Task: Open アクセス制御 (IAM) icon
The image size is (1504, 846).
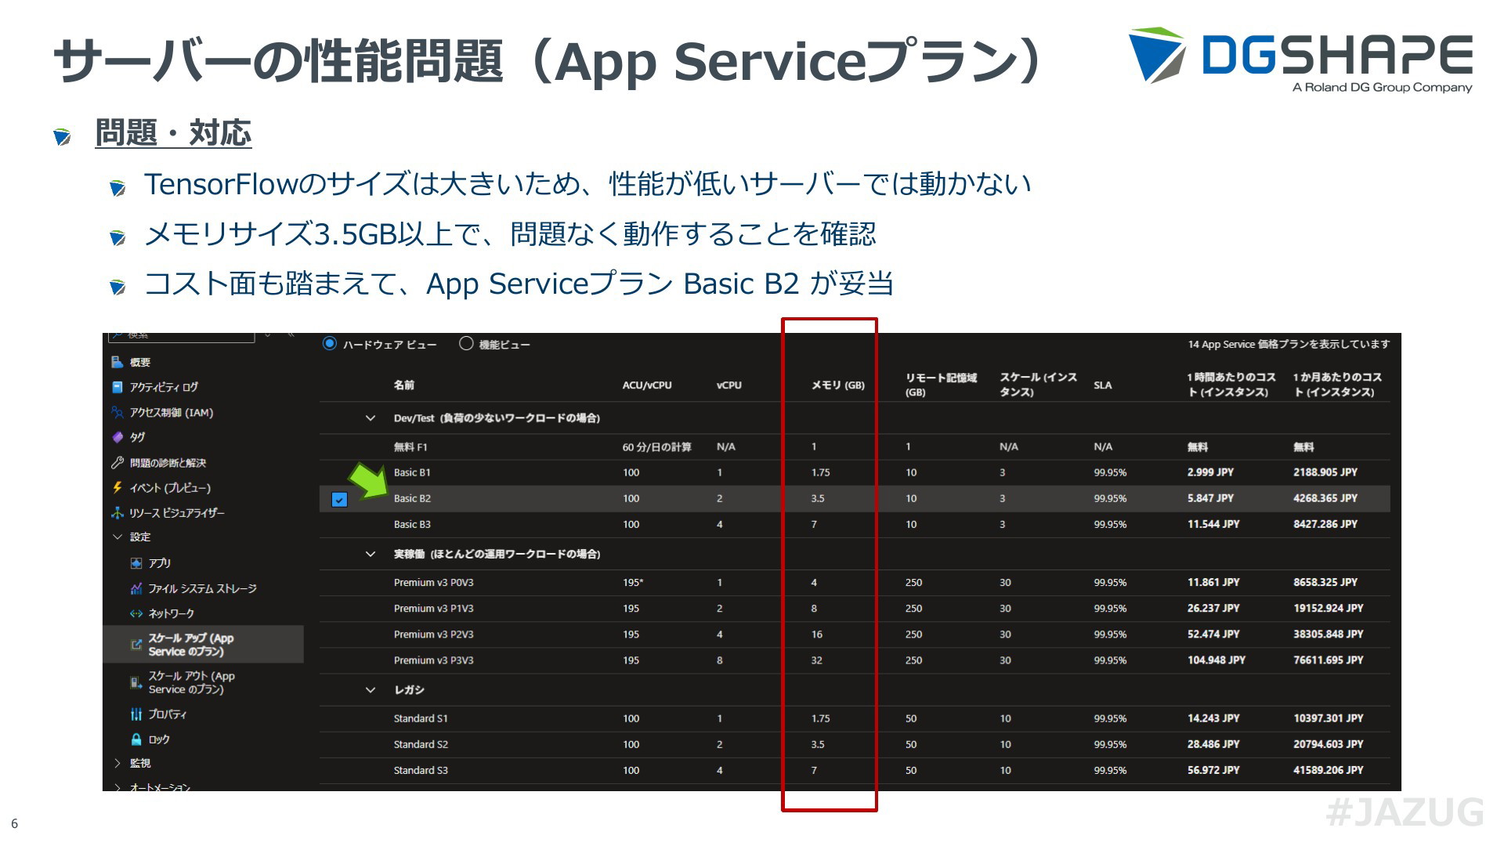Action: 117,412
